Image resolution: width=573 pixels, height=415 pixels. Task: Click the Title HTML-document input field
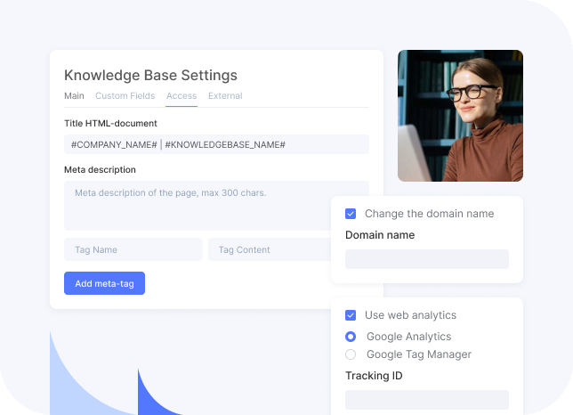coord(216,144)
